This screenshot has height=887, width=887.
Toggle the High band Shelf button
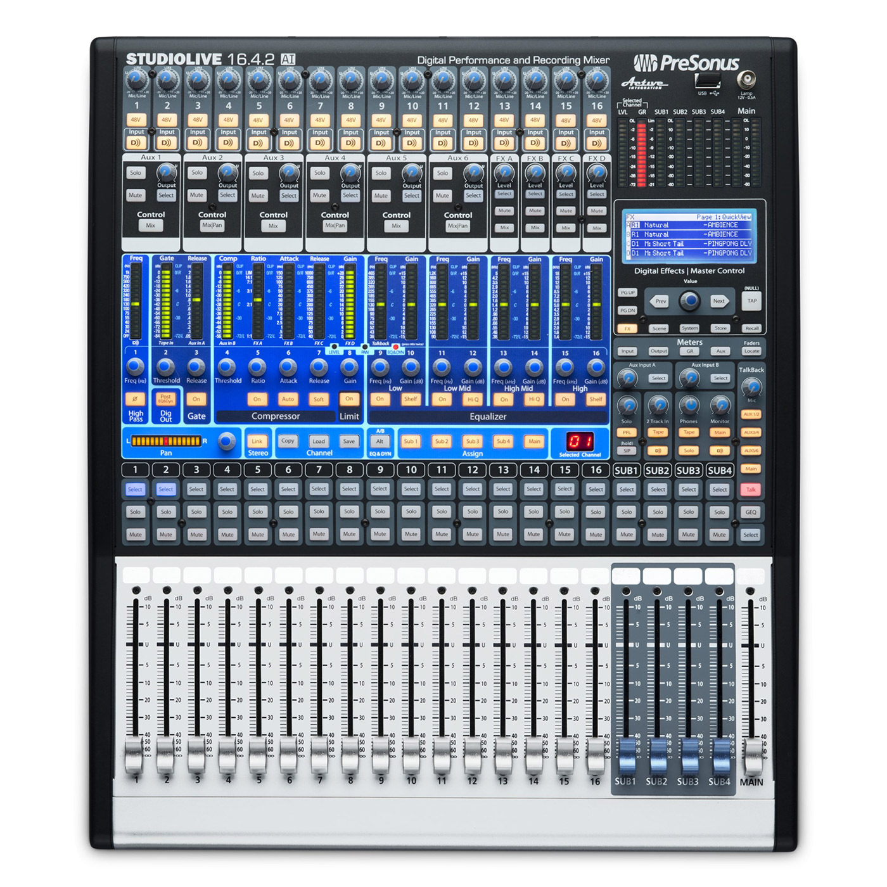point(596,399)
